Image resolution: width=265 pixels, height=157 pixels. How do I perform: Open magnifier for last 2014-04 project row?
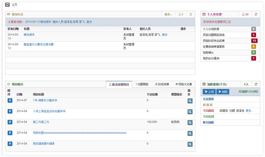coord(190,144)
